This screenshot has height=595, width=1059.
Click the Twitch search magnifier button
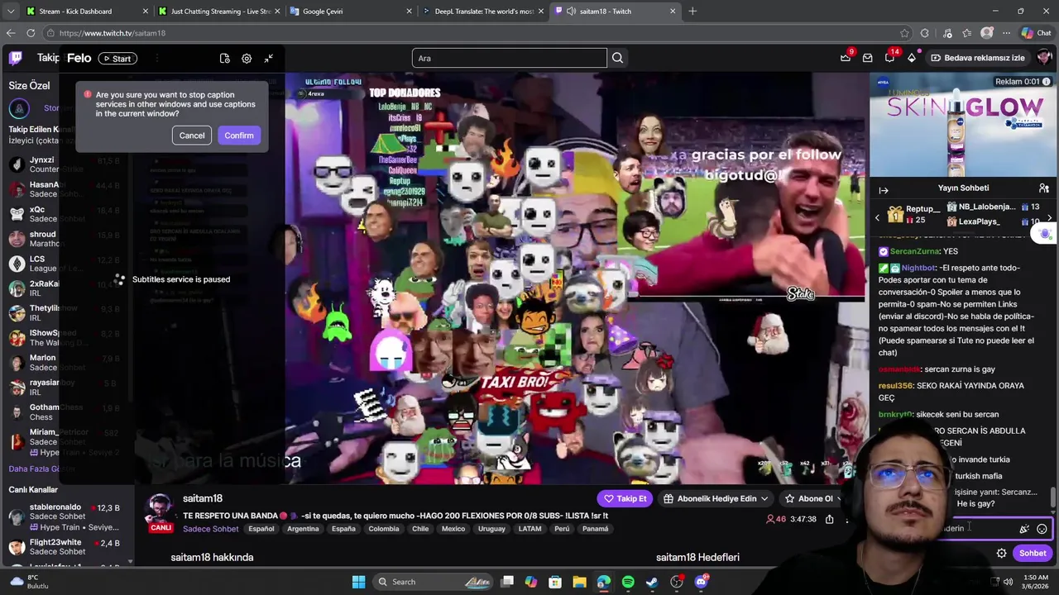(x=617, y=58)
